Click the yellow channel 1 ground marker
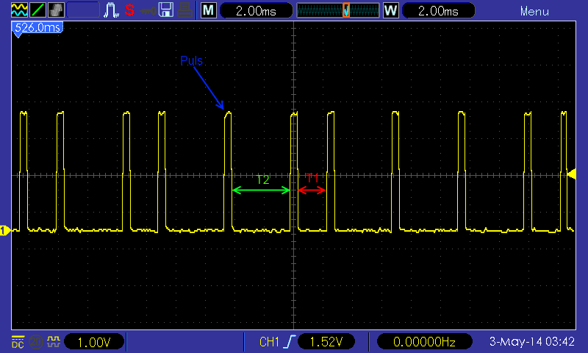The width and height of the screenshot is (588, 353). pyautogui.click(x=4, y=231)
